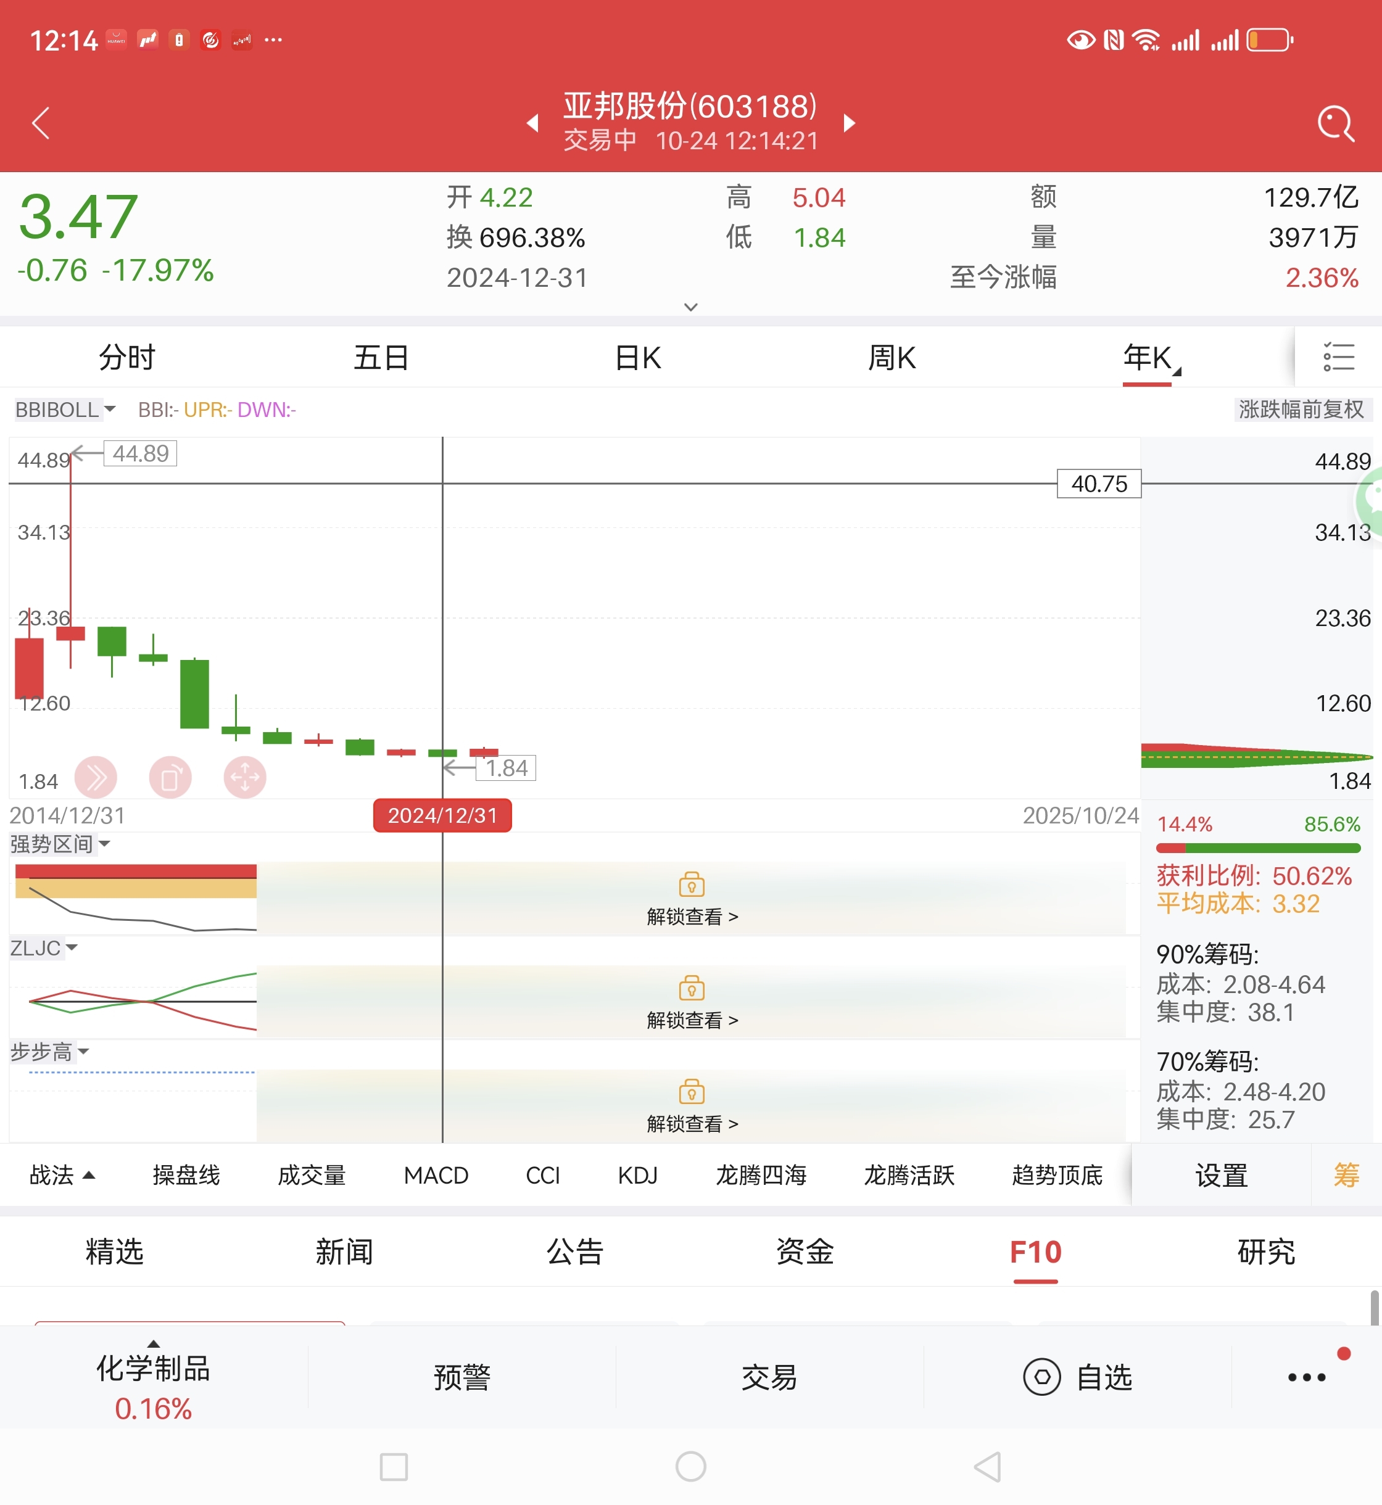This screenshot has height=1505, width=1382.
Task: Open the chart list settings icon
Action: coord(1338,357)
